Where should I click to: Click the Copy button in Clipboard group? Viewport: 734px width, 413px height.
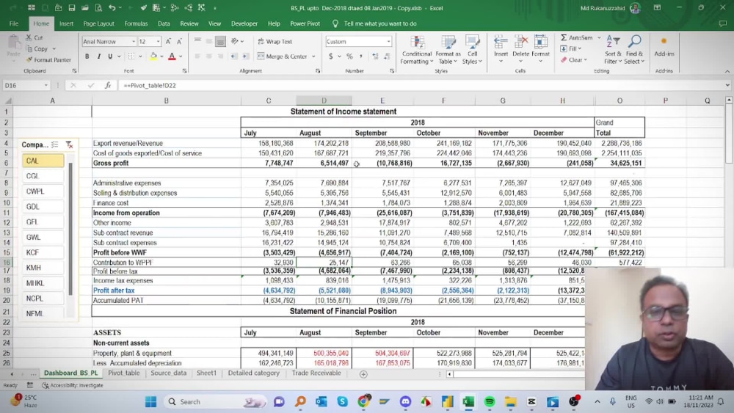click(37, 48)
